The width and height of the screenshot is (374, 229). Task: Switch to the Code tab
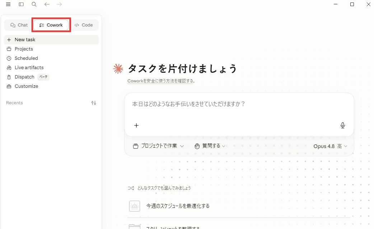point(84,25)
